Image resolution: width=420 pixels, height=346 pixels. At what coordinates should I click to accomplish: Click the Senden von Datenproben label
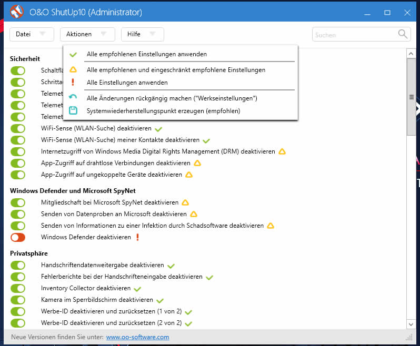tap(114, 214)
